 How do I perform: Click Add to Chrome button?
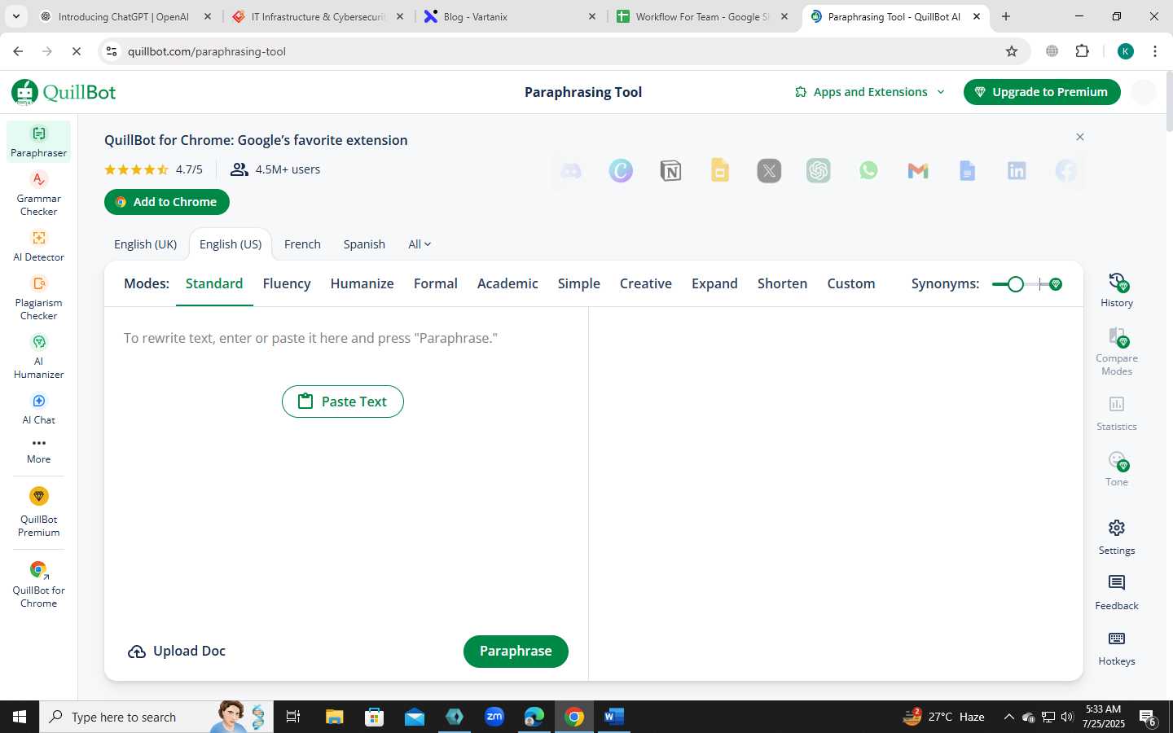pyautogui.click(x=167, y=202)
